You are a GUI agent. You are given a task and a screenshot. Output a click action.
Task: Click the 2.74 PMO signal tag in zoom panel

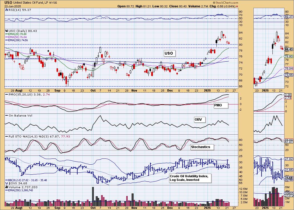[x=288, y=98]
